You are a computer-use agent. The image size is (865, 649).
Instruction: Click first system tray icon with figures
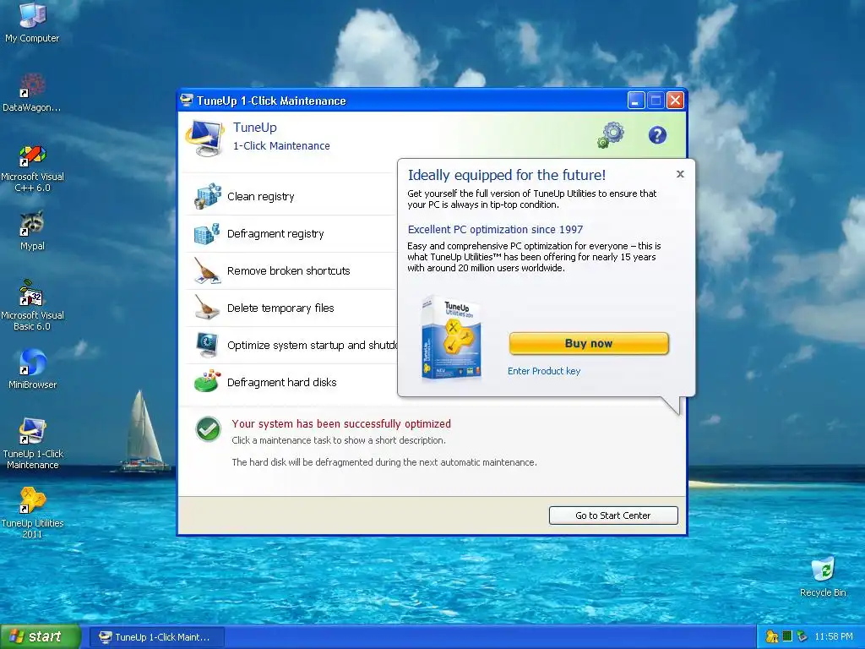772,636
